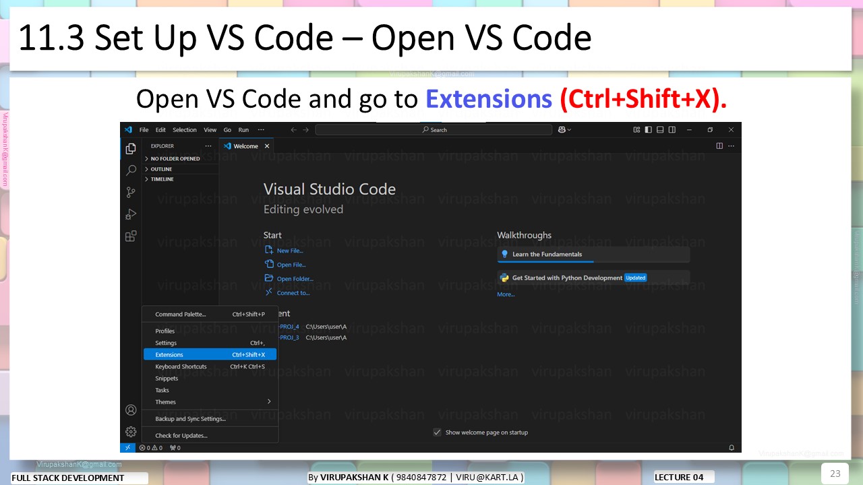Toggle the secondary side bar
863x485 pixels.
[672, 129]
